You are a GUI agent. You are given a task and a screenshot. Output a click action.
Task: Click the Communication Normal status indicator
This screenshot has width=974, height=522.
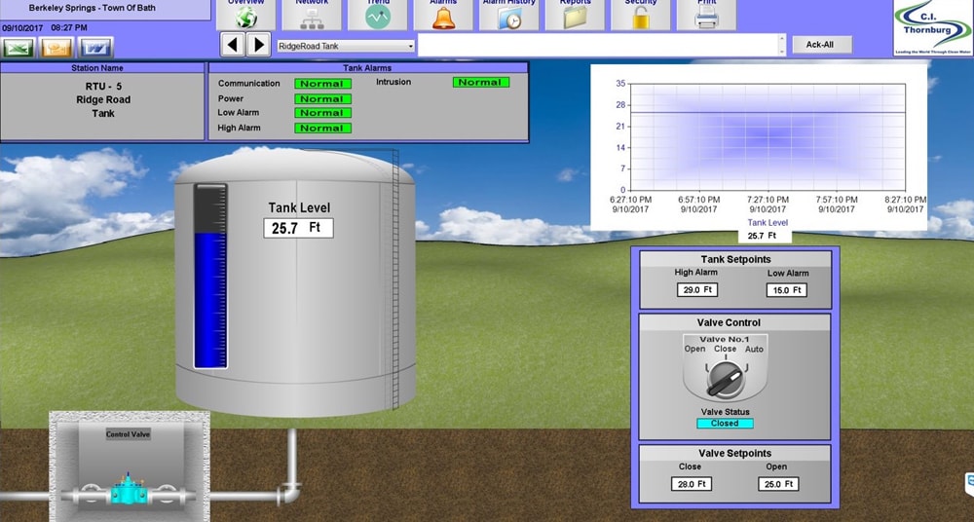322,84
